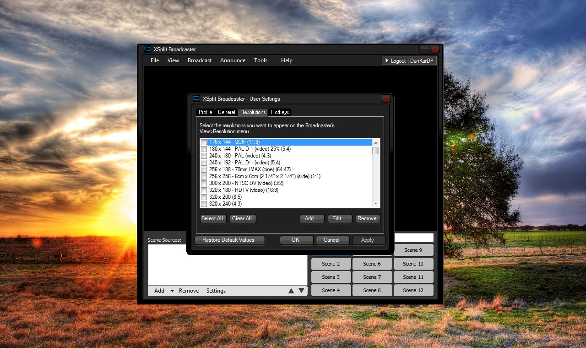Click the User Settings dialog logo icon

196,98
